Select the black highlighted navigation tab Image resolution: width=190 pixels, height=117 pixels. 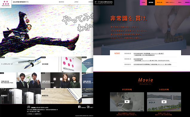tap(151, 3)
